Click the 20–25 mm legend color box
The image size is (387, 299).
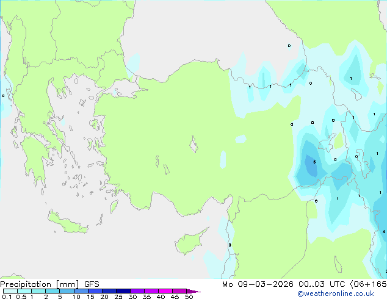pyautogui.click(x=109, y=291)
